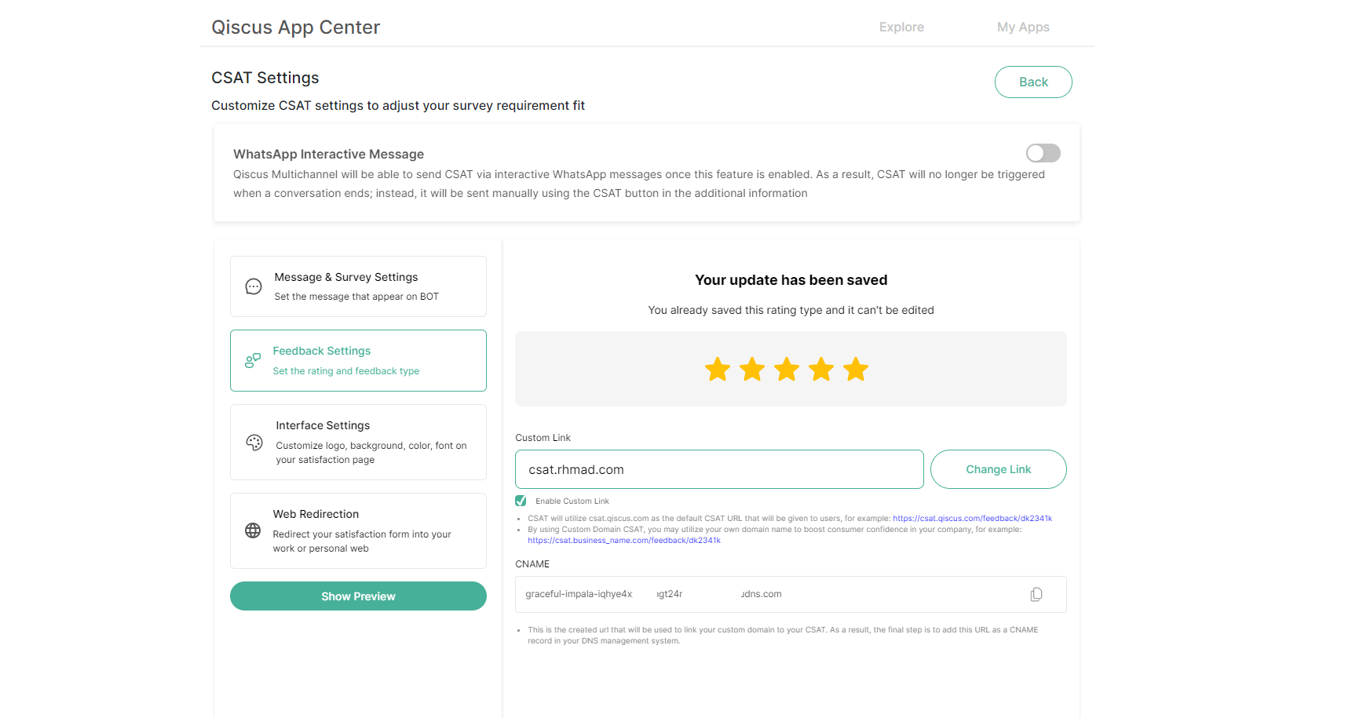The width and height of the screenshot is (1363, 718).
Task: Select the Interface Settings section
Action: click(358, 442)
